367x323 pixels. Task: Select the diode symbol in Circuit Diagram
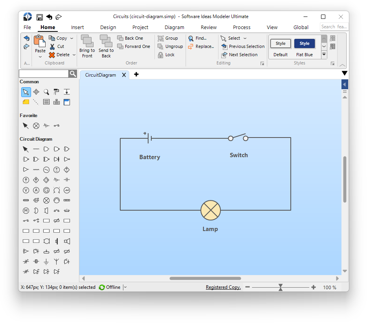(x=57, y=160)
